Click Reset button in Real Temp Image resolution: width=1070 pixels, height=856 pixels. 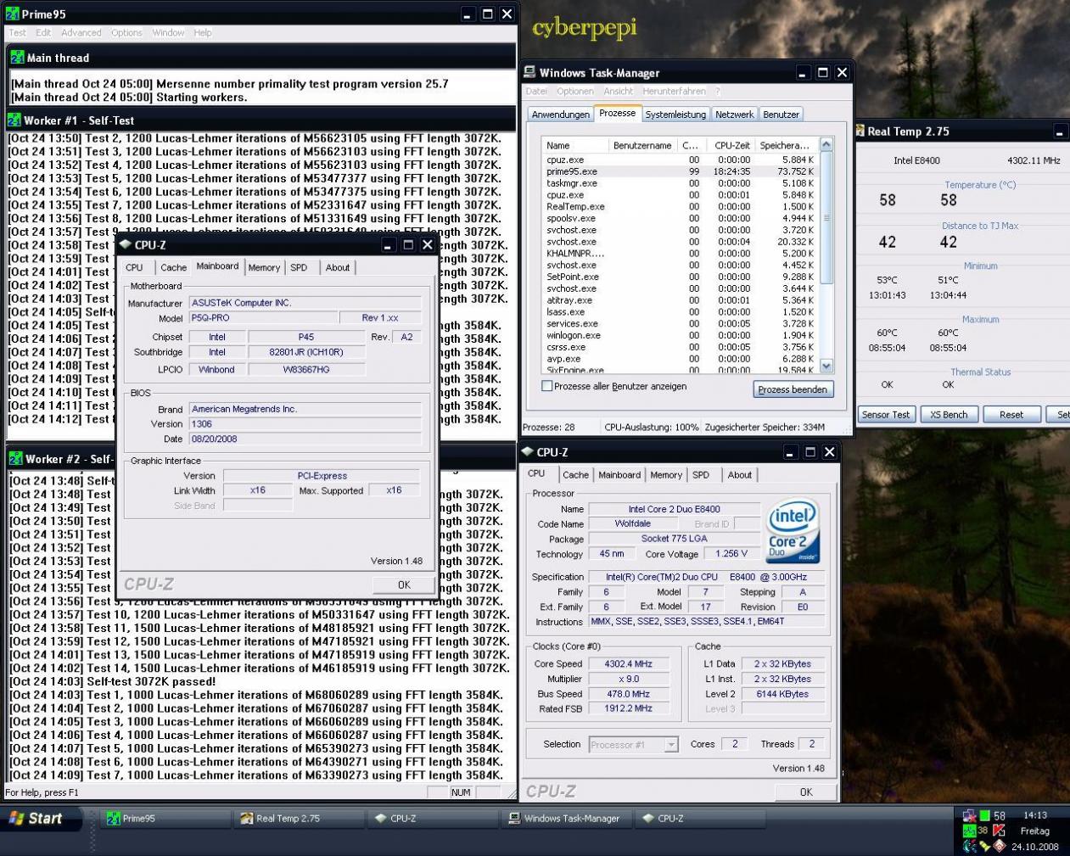point(1011,415)
